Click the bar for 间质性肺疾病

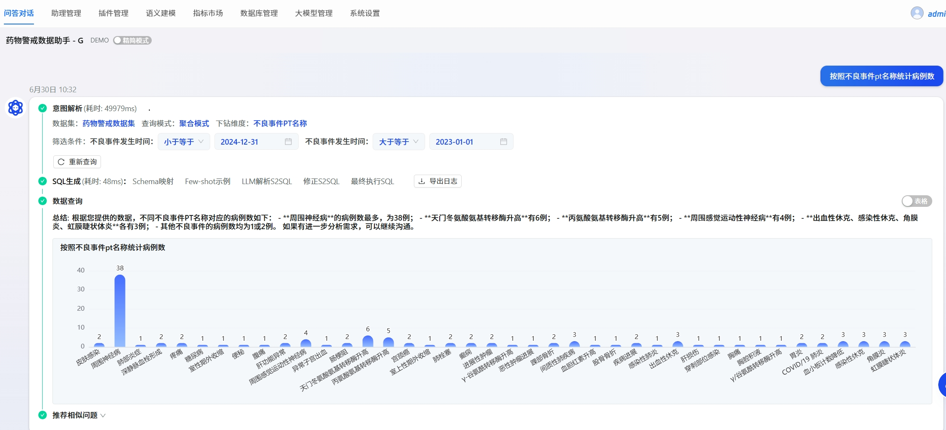pyautogui.click(x=574, y=344)
